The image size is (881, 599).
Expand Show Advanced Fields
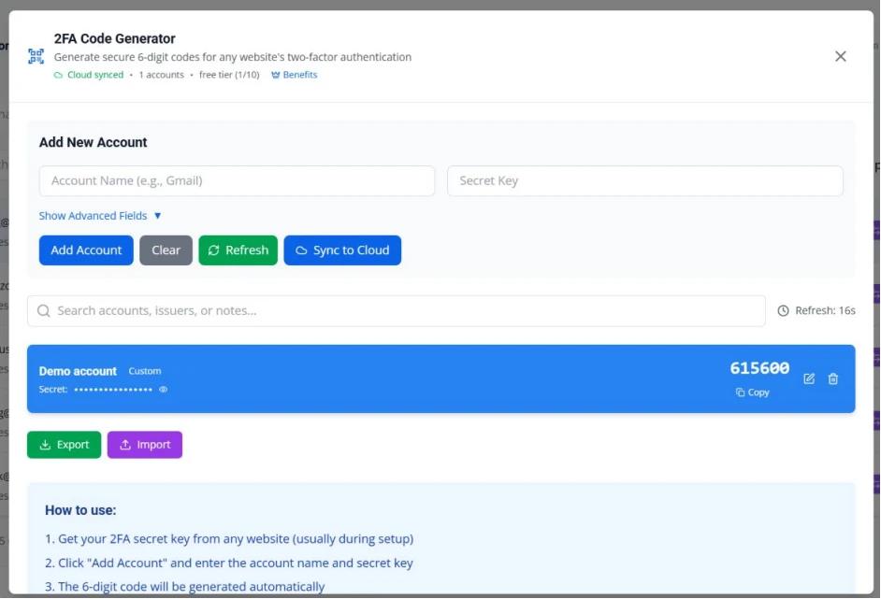pos(100,216)
